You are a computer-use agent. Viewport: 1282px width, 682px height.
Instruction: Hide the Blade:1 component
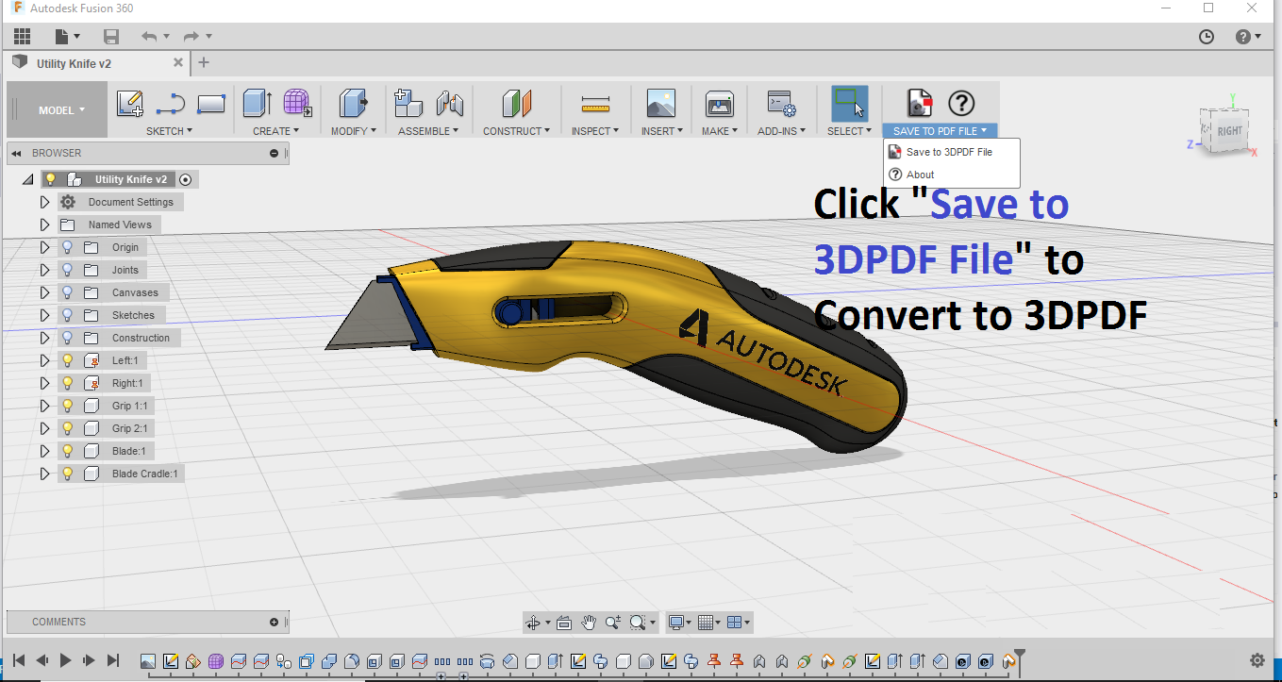coord(67,451)
